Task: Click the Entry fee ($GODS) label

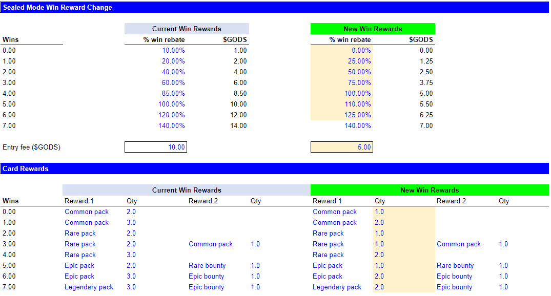Action: 31,147
